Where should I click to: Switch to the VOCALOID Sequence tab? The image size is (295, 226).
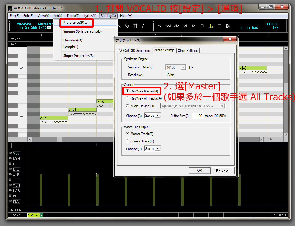(x=135, y=51)
